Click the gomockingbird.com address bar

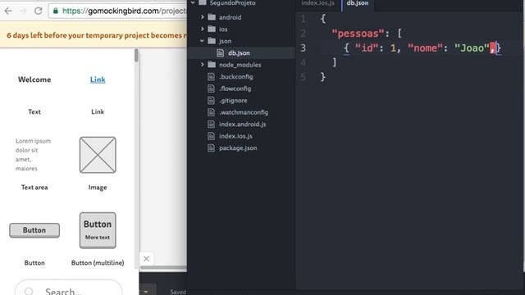click(118, 11)
